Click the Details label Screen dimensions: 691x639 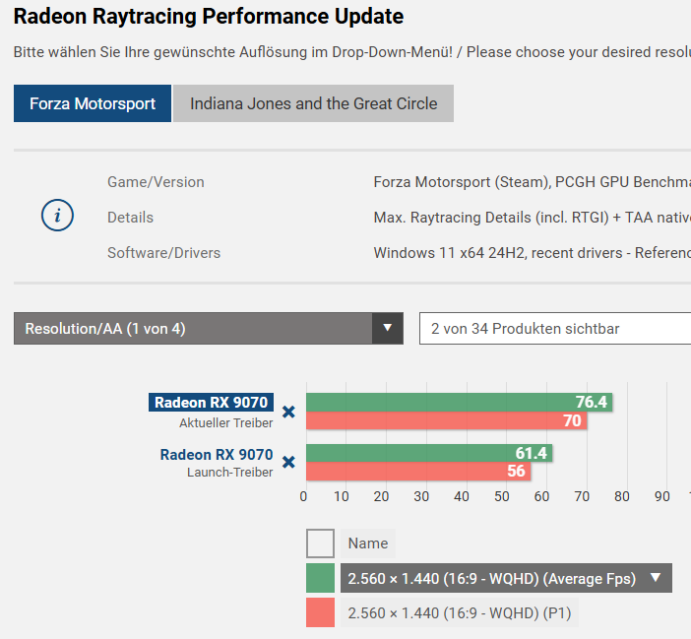click(131, 218)
